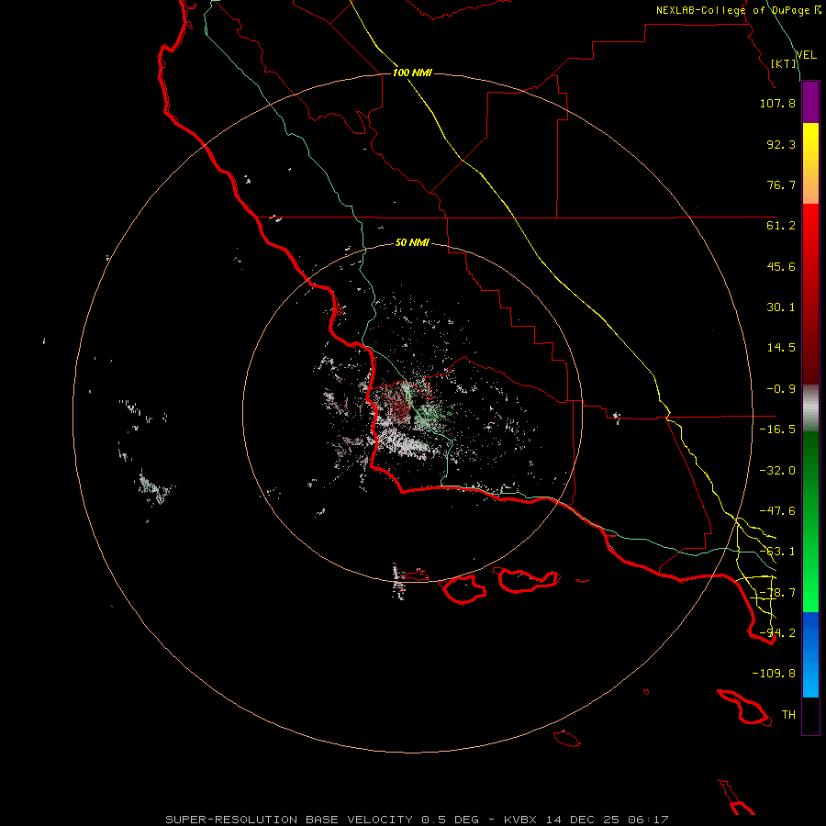
Task: Click the 14.5 velocity scale value
Action: pos(781,348)
